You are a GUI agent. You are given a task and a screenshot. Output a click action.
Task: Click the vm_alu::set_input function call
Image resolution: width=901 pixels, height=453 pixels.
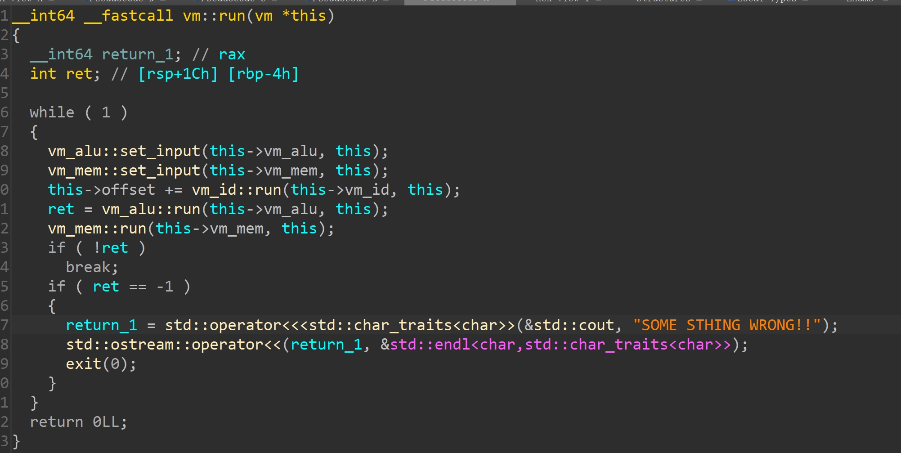124,151
